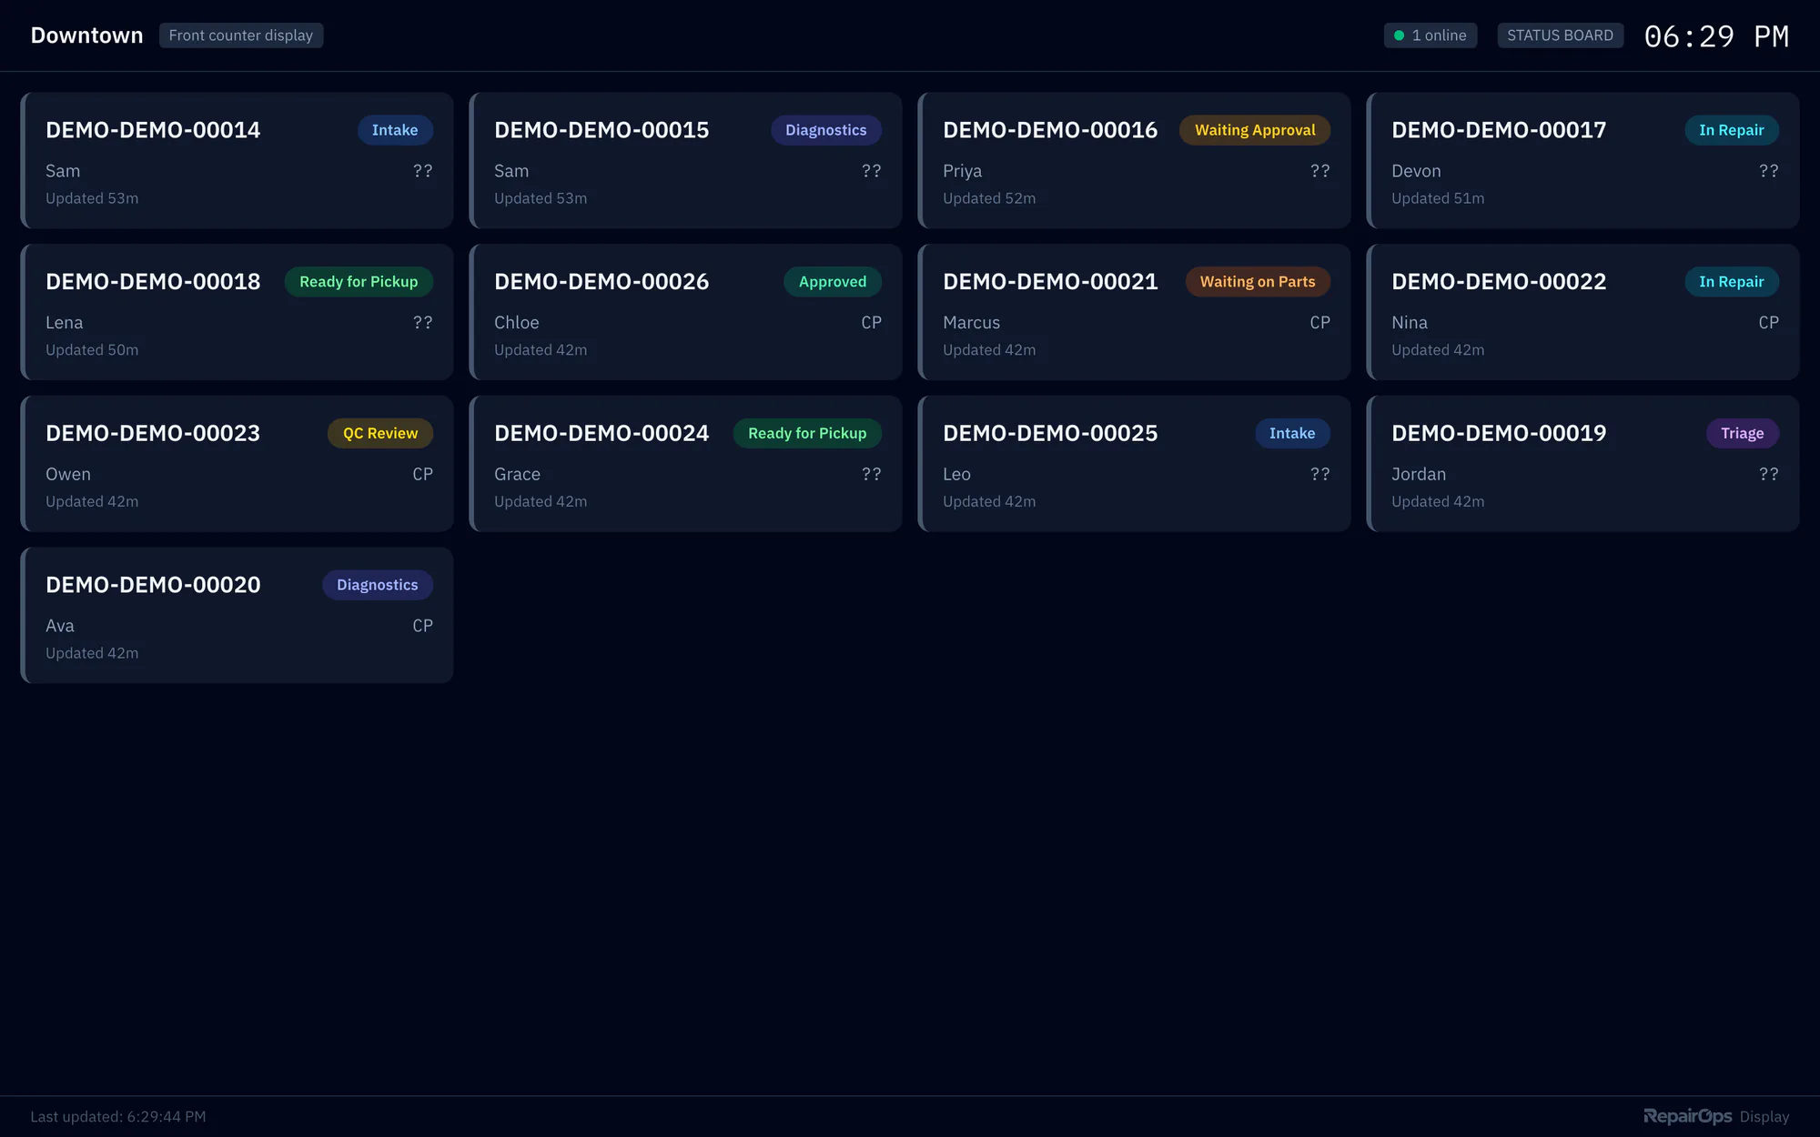The height and width of the screenshot is (1137, 1820).
Task: Open ticket DEMO-DEMO-00019 title
Action: click(x=1499, y=434)
